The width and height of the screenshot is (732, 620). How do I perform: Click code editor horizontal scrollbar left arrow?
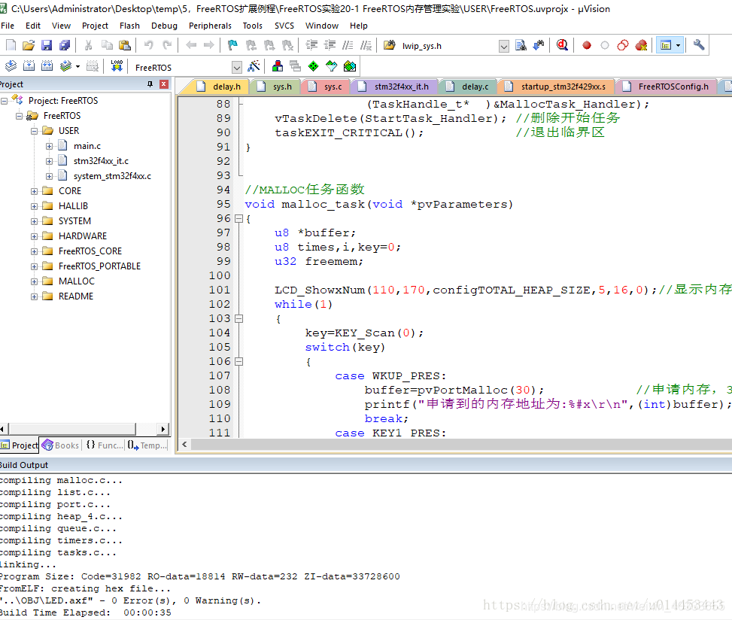click(x=185, y=445)
